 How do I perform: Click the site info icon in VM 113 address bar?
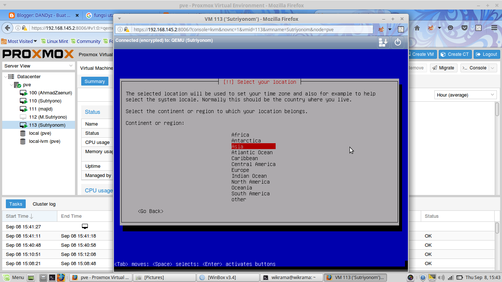[120, 29]
